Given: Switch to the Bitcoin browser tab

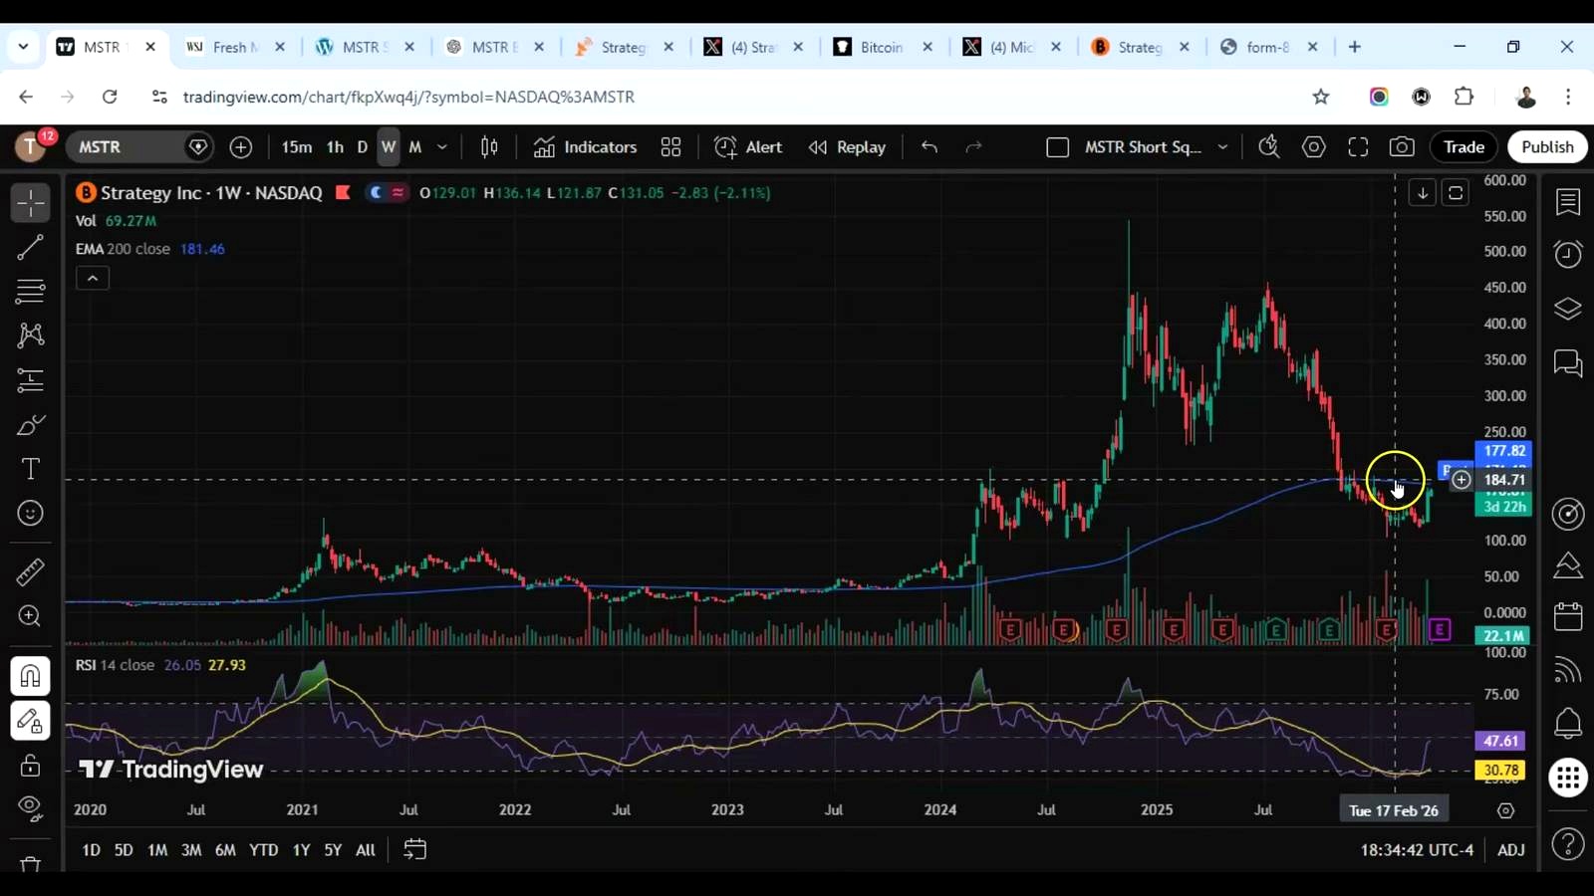Looking at the screenshot, I should pyautogui.click(x=883, y=47).
